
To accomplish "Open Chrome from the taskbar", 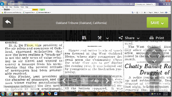I will [x=42, y=94].
